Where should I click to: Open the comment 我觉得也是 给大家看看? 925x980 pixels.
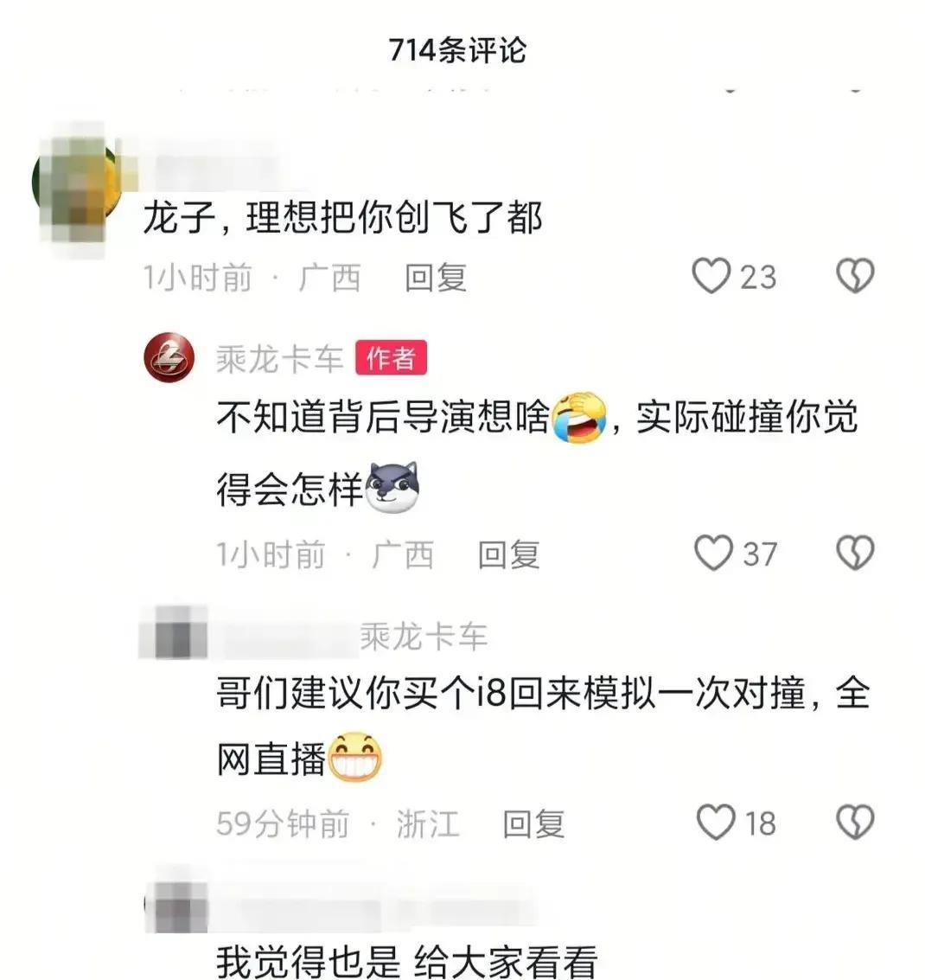point(406,961)
